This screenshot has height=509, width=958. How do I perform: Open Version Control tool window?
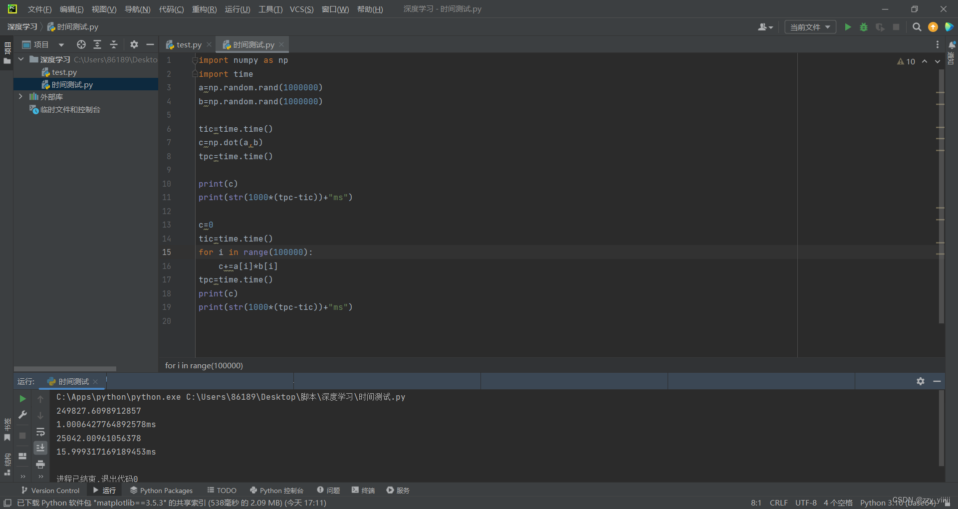tap(50, 491)
